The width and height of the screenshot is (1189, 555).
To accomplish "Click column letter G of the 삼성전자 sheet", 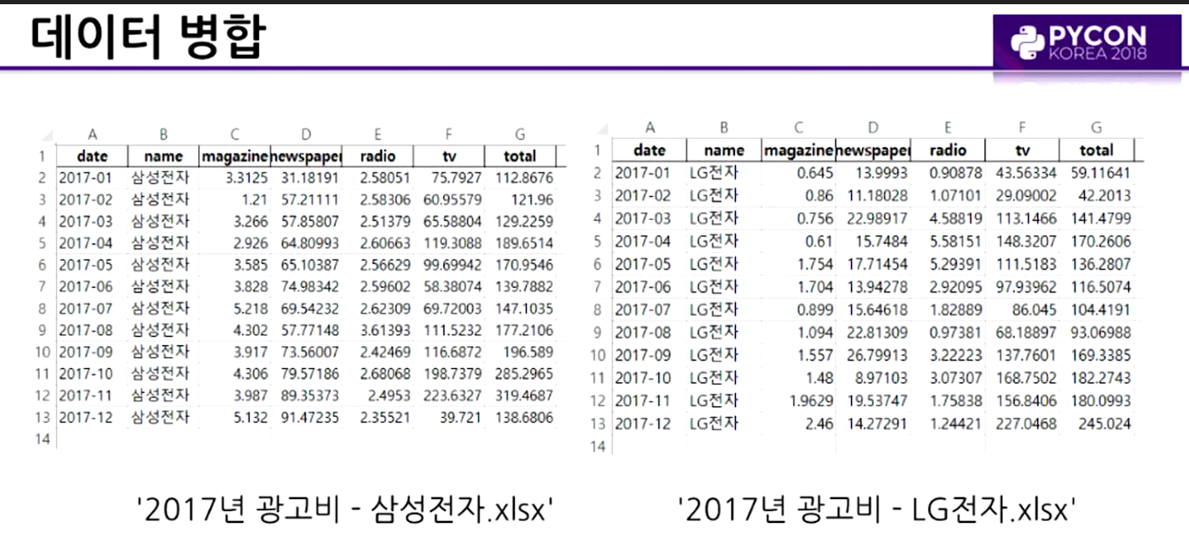I will click(x=520, y=134).
